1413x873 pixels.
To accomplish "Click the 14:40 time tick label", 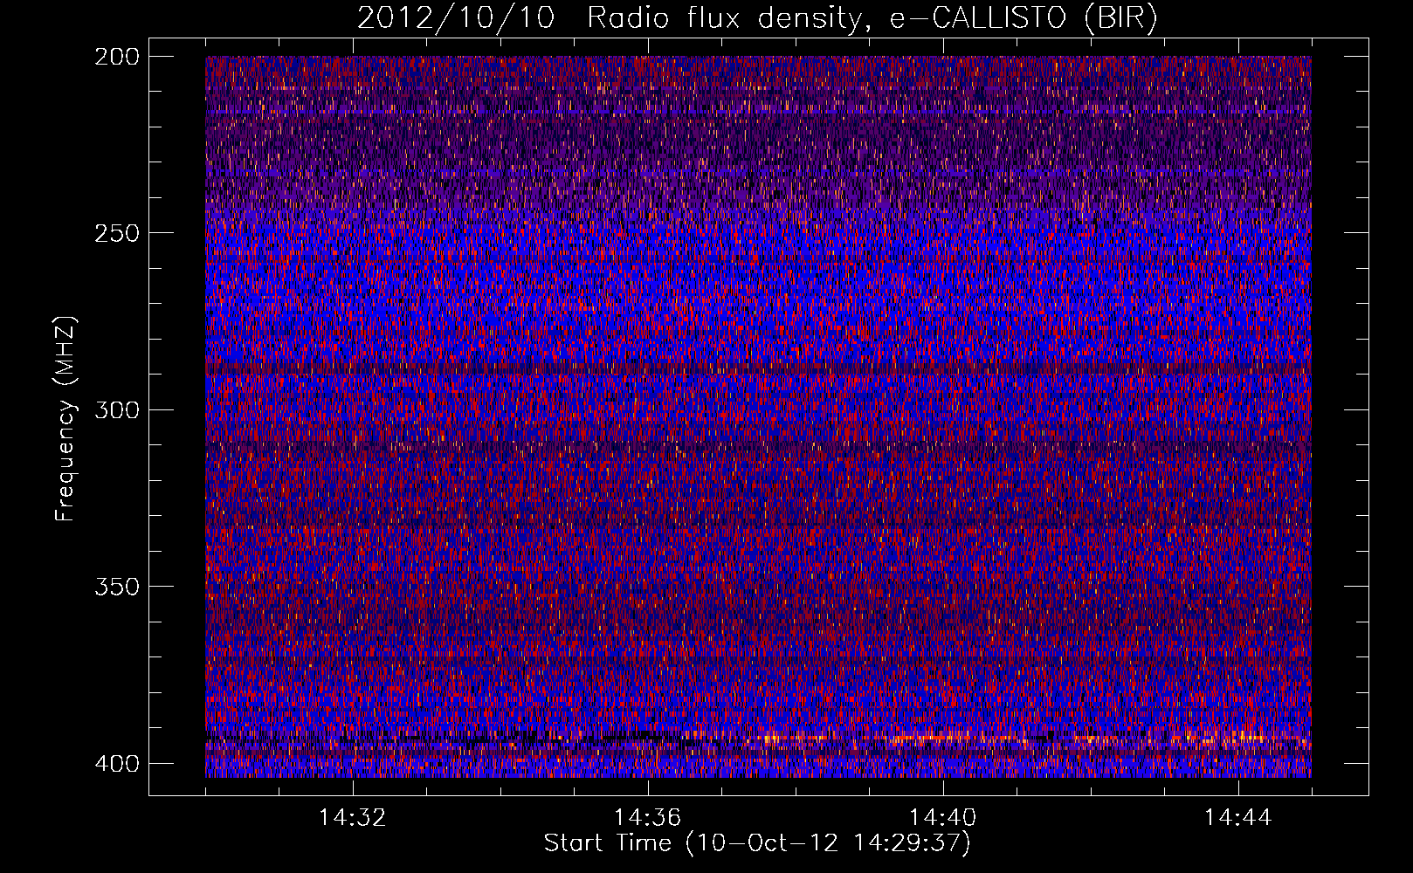I will click(x=943, y=818).
